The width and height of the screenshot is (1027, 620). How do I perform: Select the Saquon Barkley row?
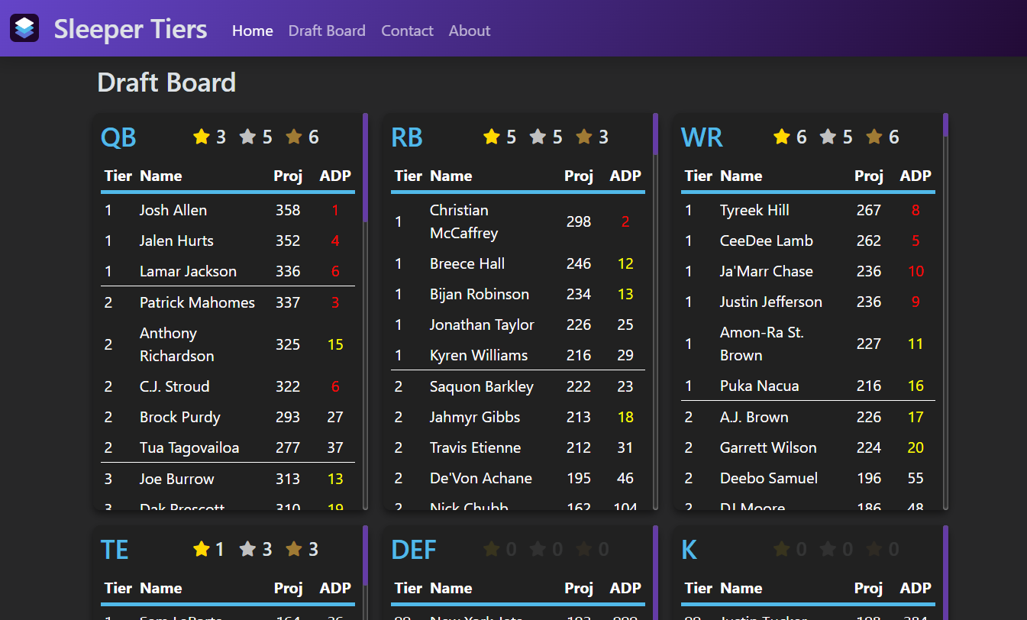click(x=518, y=386)
